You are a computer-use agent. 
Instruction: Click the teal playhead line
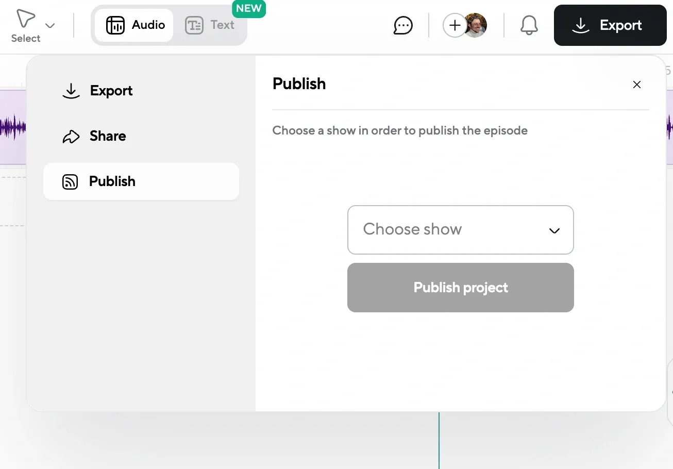[x=439, y=440]
